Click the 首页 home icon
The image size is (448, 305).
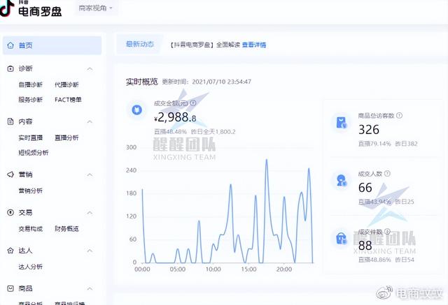tap(10, 45)
